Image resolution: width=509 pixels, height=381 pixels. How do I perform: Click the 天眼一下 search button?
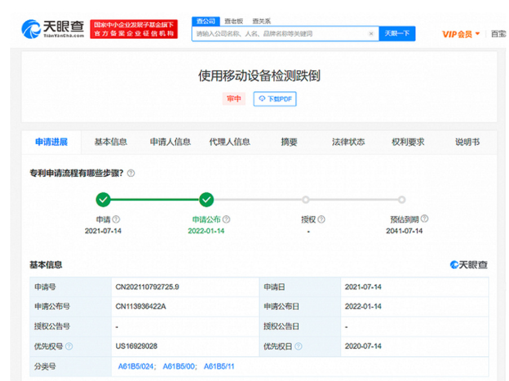click(397, 34)
